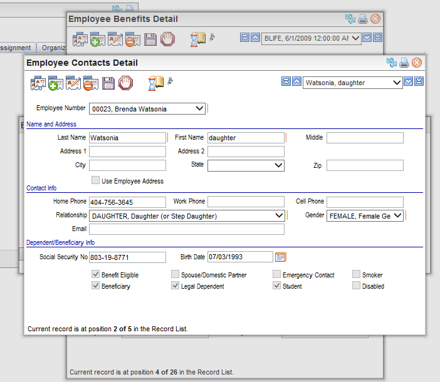Open the BLIFE record selector in Benefits Detail
This screenshot has width=440, height=382.
pyautogui.click(x=312, y=38)
